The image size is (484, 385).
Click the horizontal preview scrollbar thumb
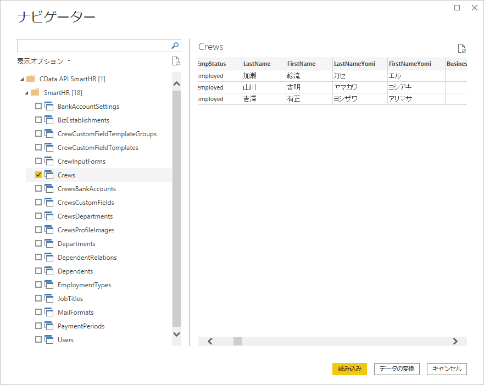237,341
